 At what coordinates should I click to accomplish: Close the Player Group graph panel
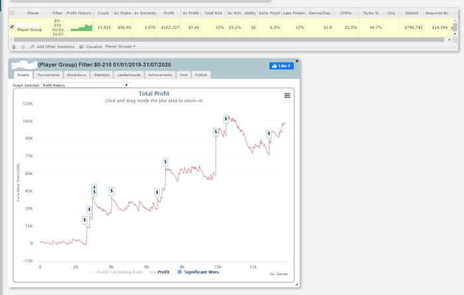297,61
